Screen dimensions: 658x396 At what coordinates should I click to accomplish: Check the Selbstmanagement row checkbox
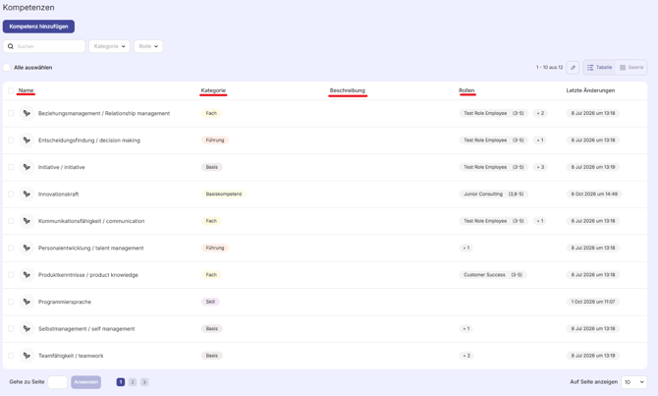(11, 328)
